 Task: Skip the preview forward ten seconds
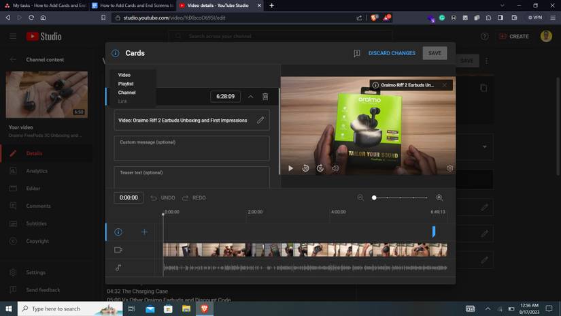(320, 168)
